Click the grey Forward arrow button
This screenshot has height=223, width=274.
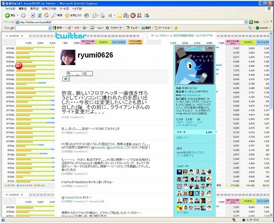coord(23,15)
